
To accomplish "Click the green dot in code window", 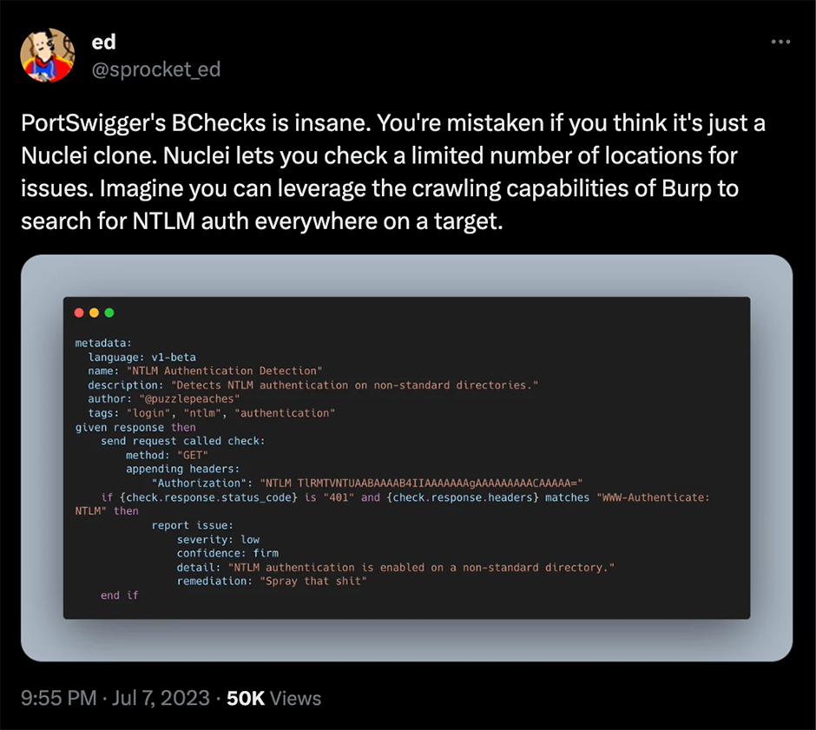I will (109, 312).
